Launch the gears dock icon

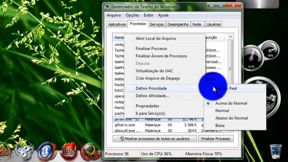24,151
